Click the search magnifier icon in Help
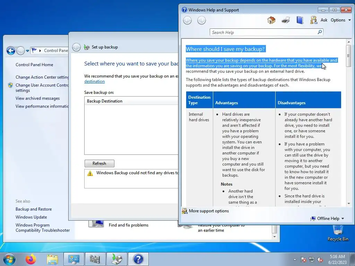The height and width of the screenshot is (266, 355). 320,32
